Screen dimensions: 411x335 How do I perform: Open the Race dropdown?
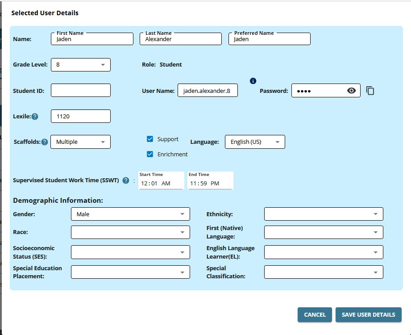130,232
